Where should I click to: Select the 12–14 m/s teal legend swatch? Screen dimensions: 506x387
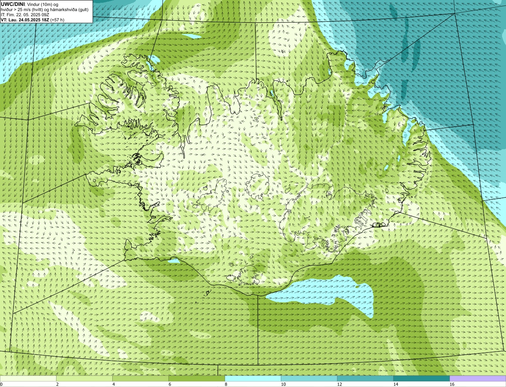[365, 379]
